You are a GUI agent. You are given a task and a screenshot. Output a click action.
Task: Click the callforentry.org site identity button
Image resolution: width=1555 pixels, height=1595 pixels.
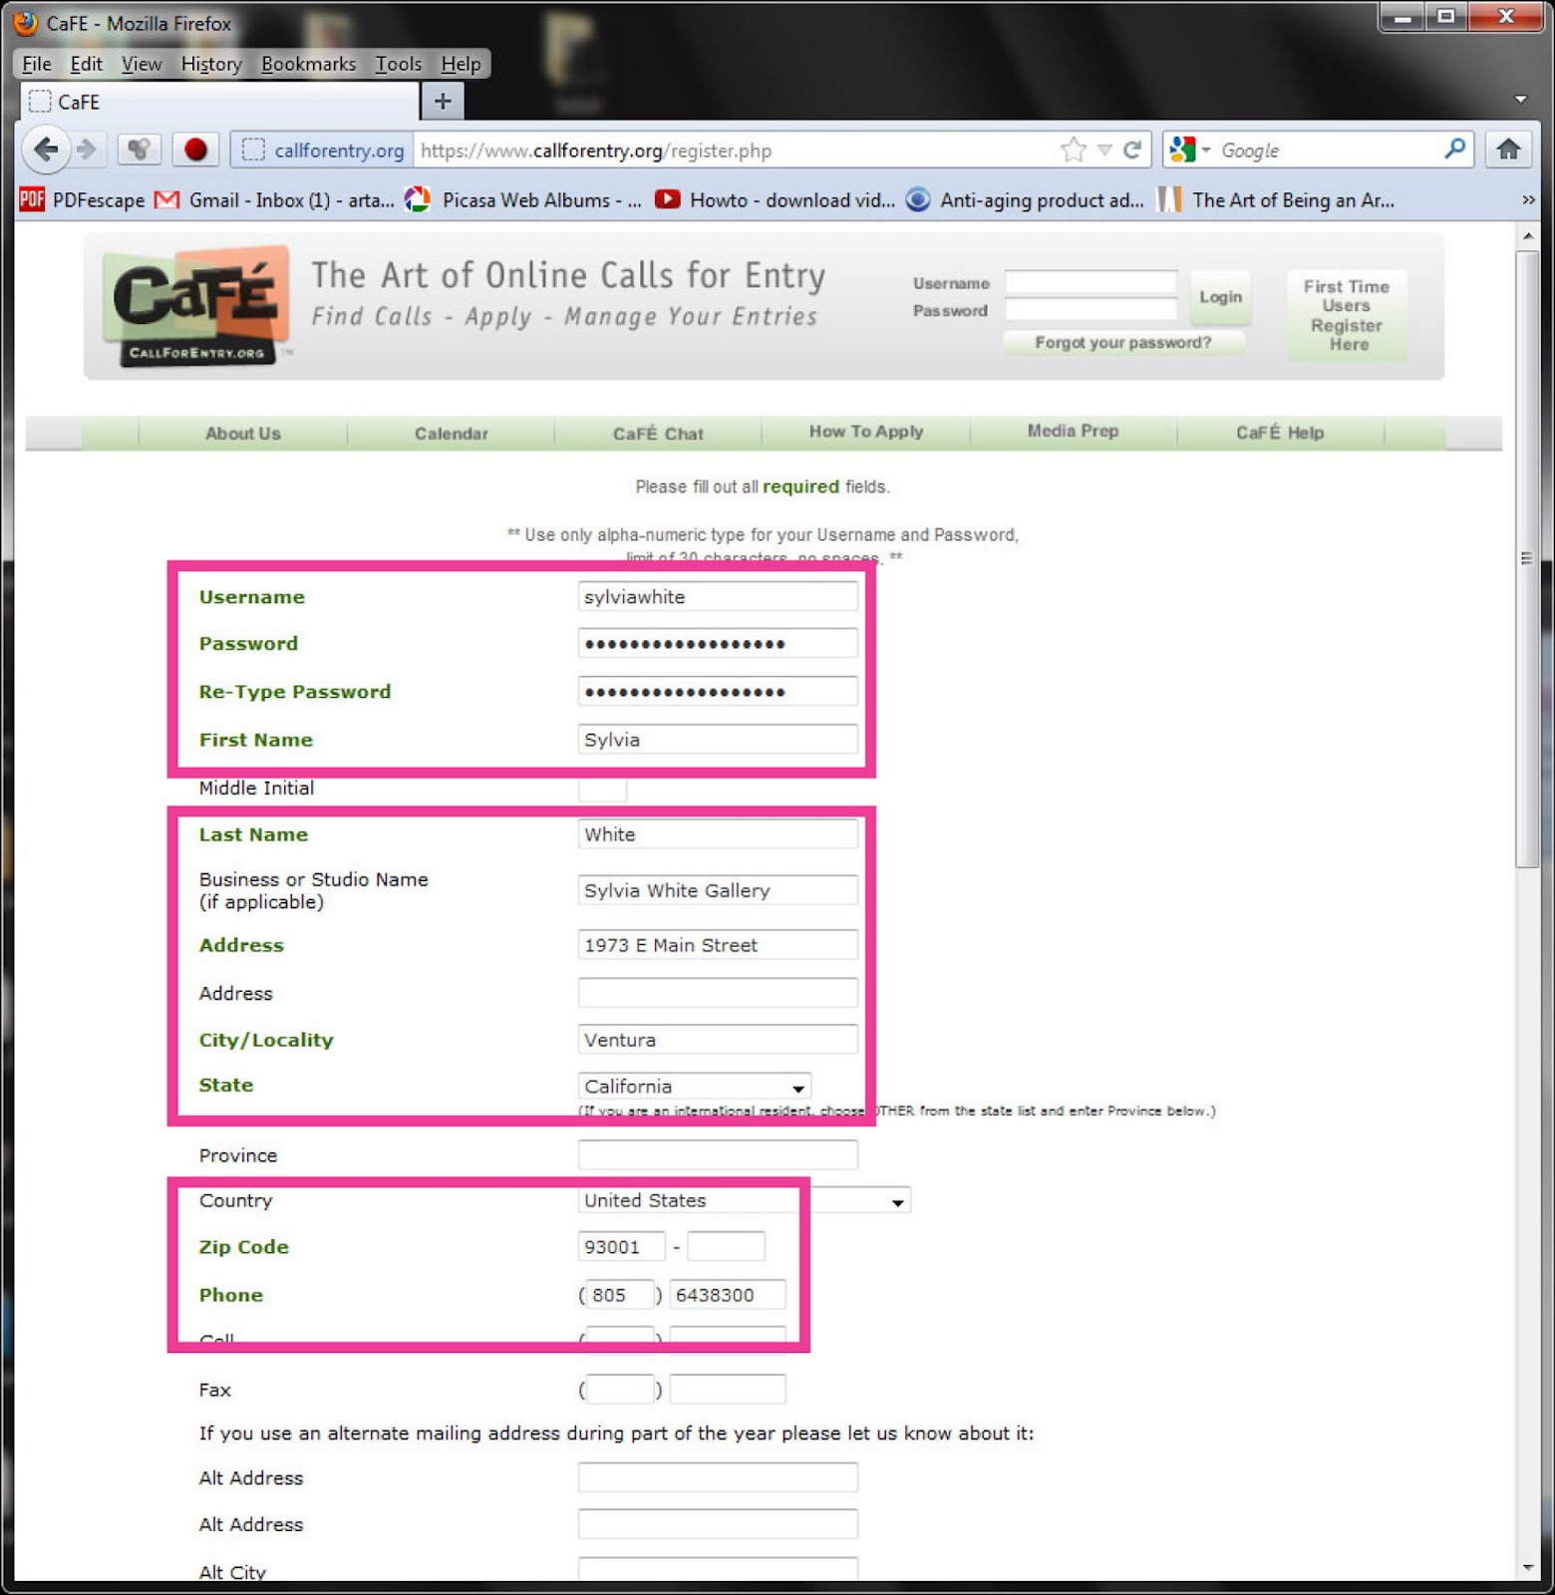tap(324, 151)
